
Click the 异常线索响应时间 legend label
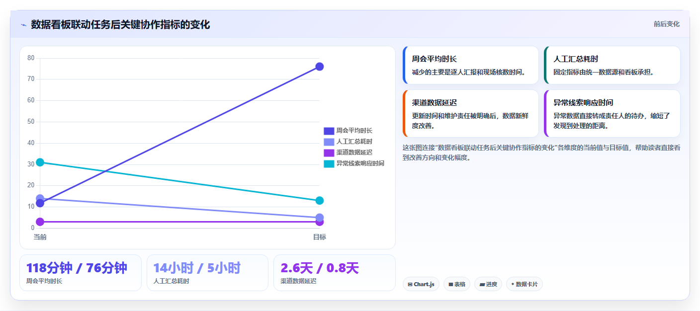(360, 163)
